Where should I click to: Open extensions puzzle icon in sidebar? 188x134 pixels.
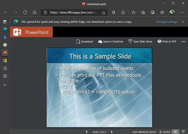click(5, 68)
